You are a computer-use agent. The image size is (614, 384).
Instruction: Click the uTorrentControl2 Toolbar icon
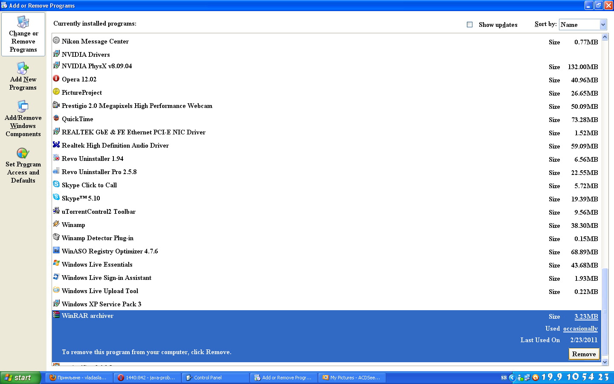click(56, 211)
